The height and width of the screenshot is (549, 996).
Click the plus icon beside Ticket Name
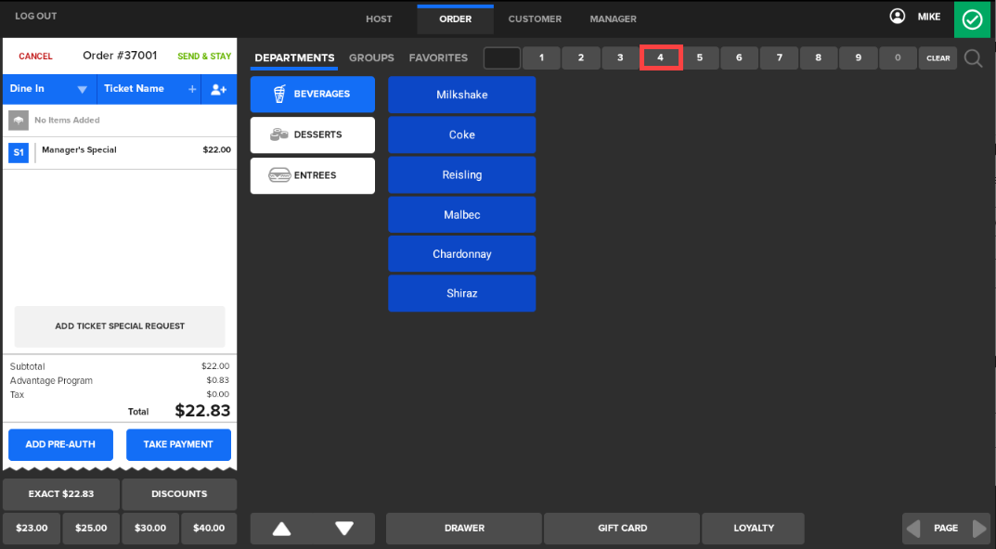(x=192, y=89)
